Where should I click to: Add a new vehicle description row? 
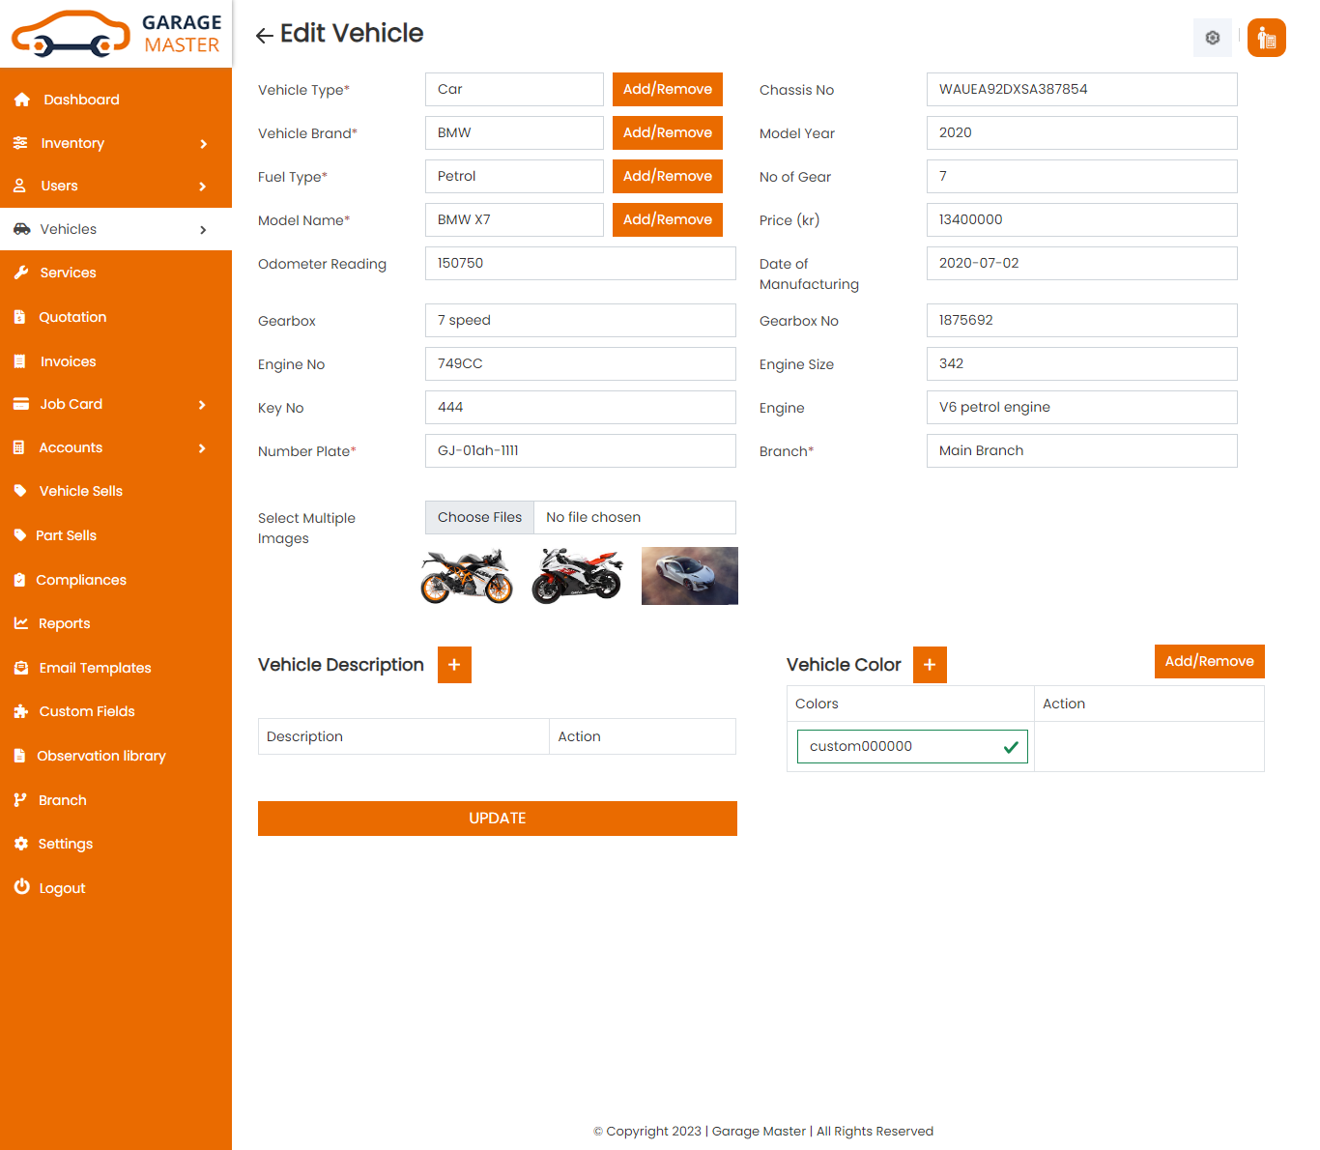pyautogui.click(x=454, y=665)
